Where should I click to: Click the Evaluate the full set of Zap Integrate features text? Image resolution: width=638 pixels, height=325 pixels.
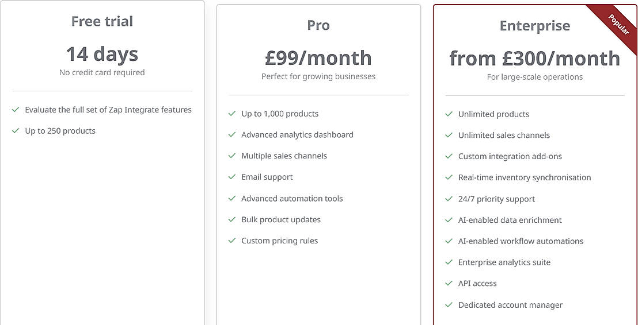(108, 110)
